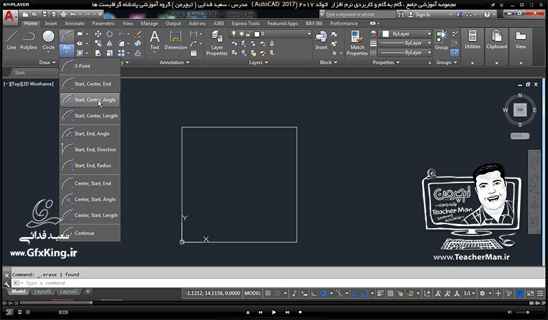Image resolution: width=548 pixels, height=320 pixels.
Task: Stop the video in KMPlayer
Action: pyautogui.click(x=300, y=312)
